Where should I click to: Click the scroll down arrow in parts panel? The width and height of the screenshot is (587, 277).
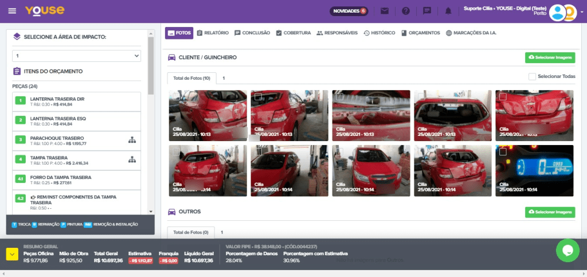[x=151, y=212]
